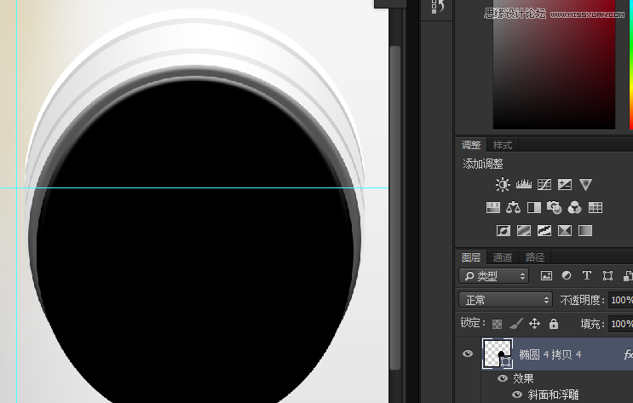Click the 添加调整 heading text

(483, 164)
